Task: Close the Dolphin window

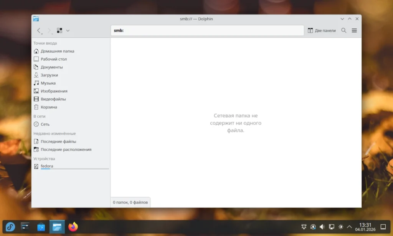Action: click(357, 19)
